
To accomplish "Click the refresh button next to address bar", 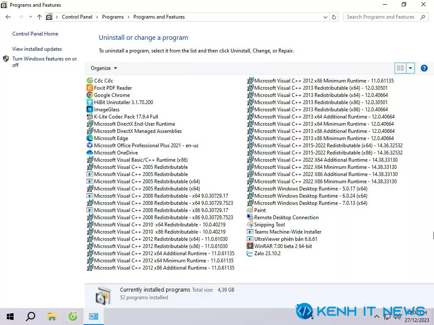I will pos(334,17).
